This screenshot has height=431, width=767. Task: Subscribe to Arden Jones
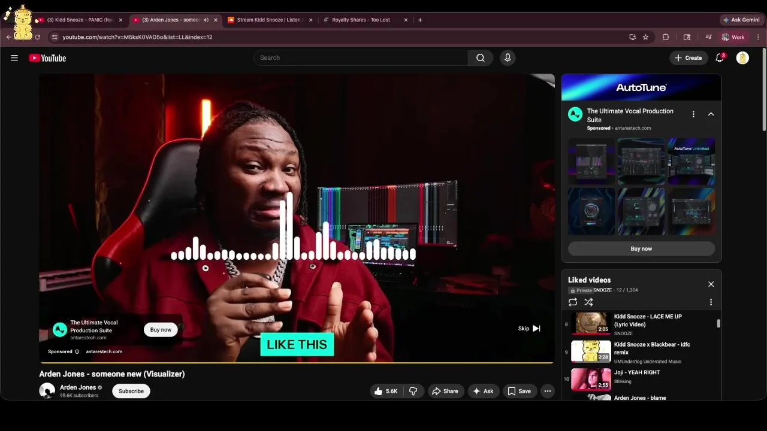pos(131,391)
